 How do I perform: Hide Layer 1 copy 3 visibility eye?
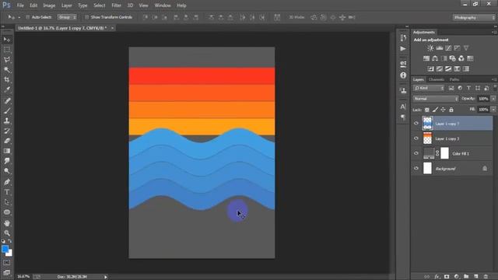(416, 138)
